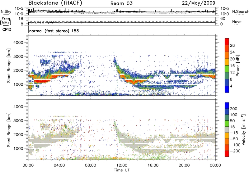Click the N.Search legend label
The height and width of the screenshot is (172, 249).
click(240, 11)
